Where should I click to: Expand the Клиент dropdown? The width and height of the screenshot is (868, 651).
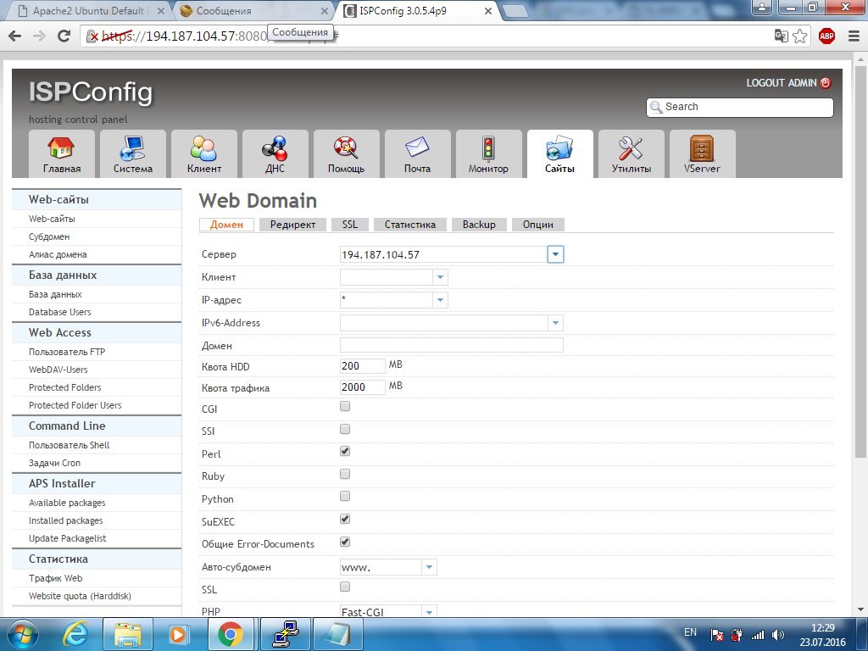pos(440,277)
